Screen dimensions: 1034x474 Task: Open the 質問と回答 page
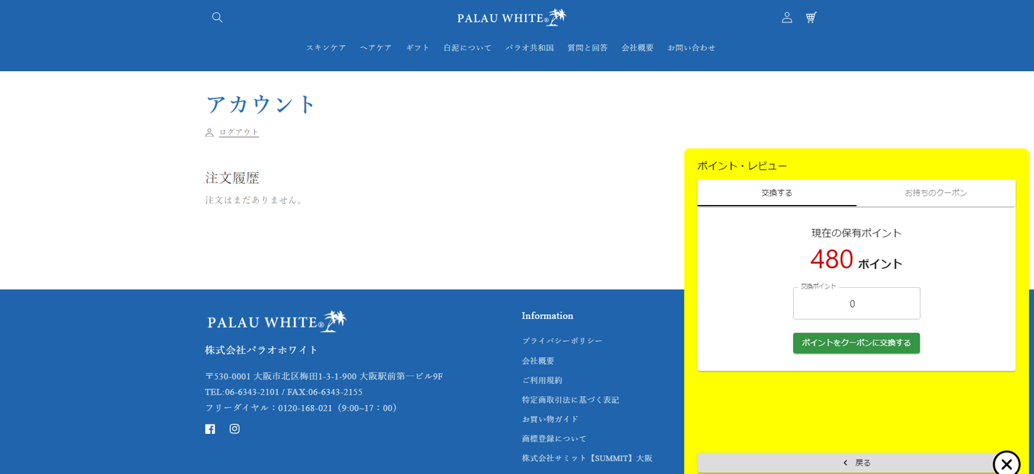coord(587,47)
